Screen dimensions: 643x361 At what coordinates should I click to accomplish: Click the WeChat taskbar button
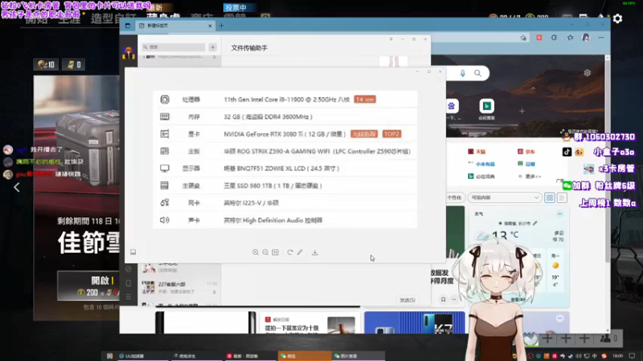point(305,355)
